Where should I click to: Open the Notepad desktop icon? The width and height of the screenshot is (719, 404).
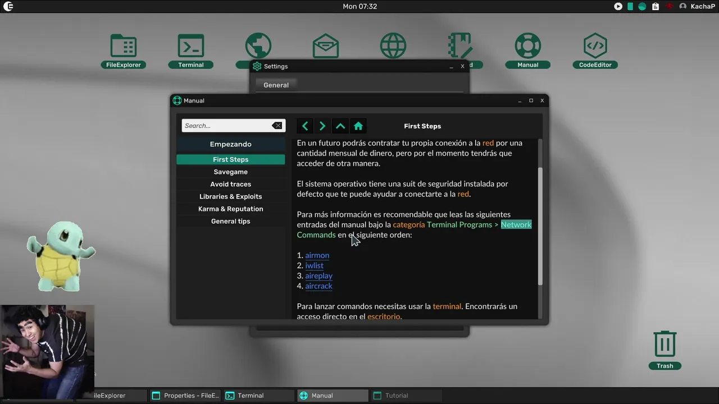(x=461, y=46)
